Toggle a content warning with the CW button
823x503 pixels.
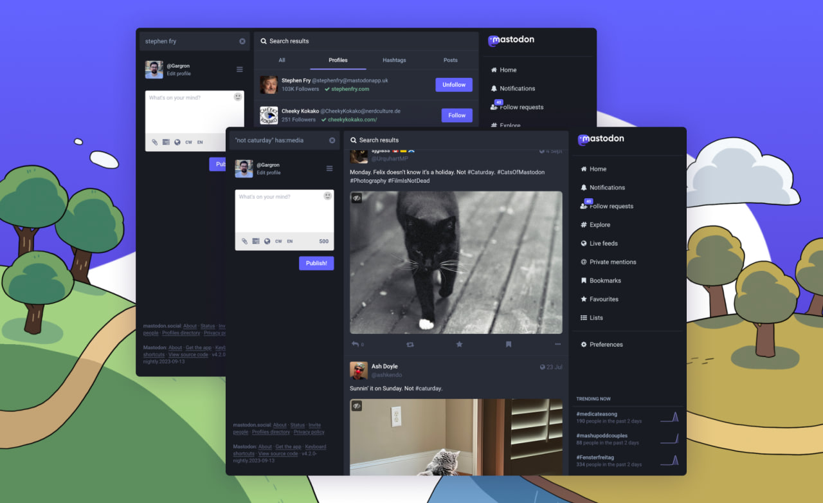[x=278, y=241]
